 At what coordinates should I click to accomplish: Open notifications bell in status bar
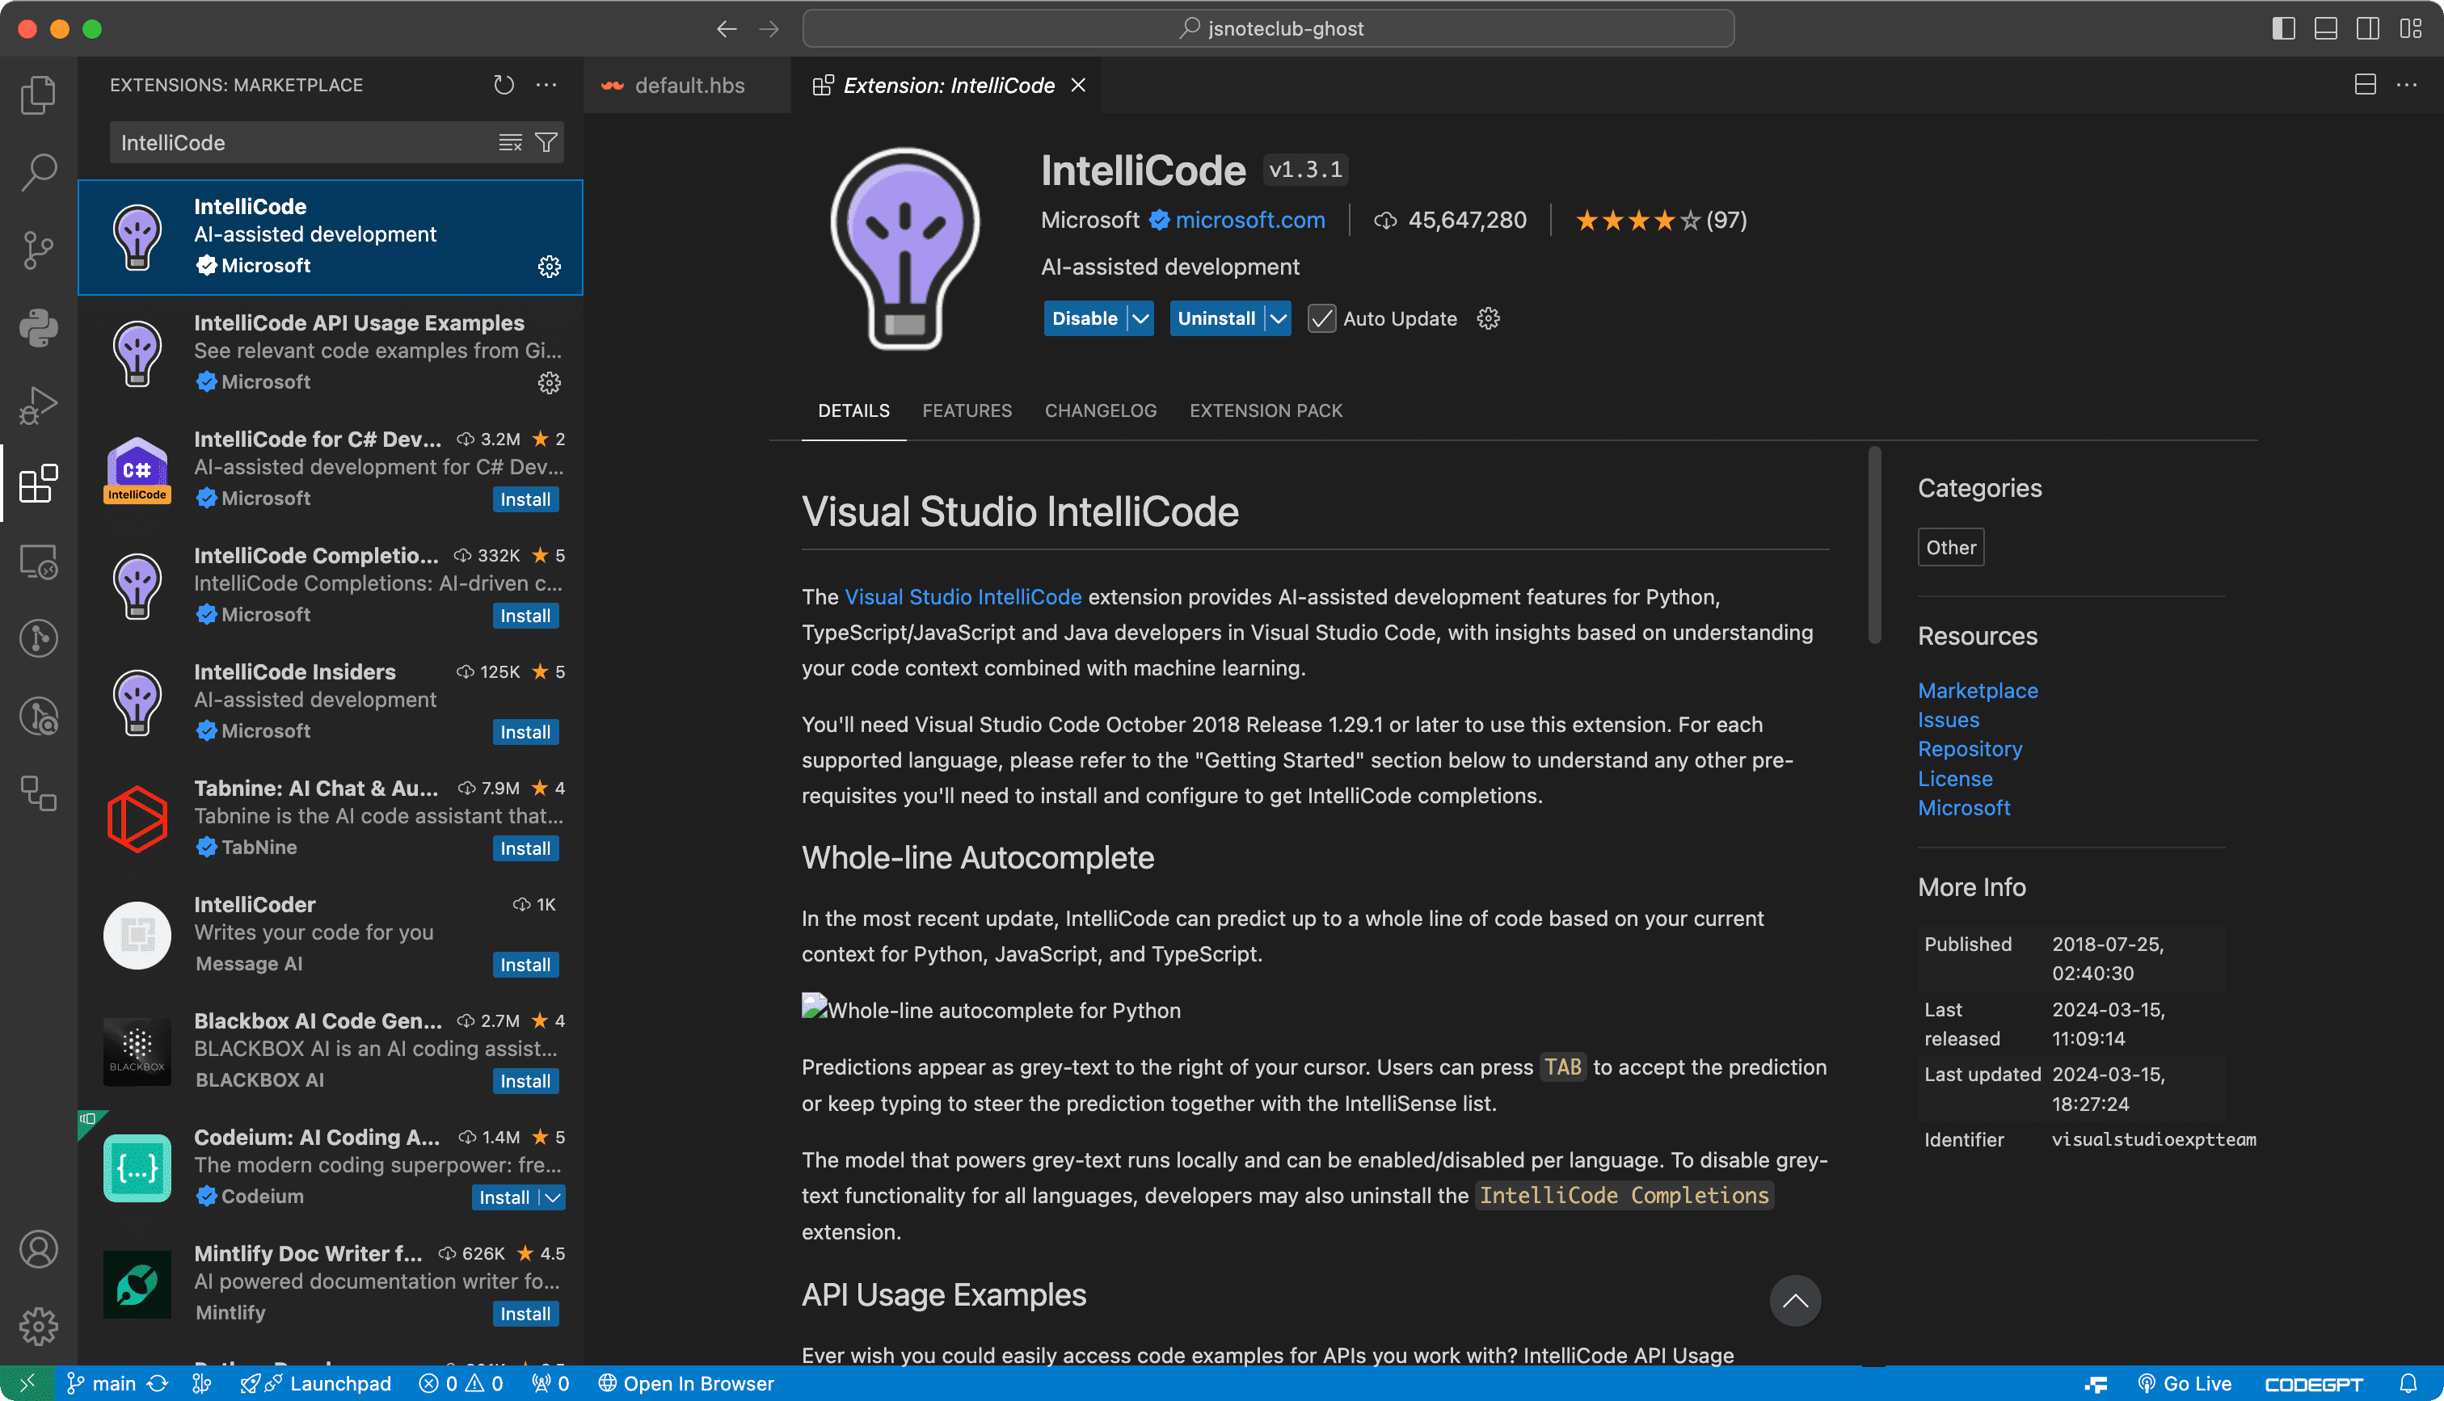2408,1384
